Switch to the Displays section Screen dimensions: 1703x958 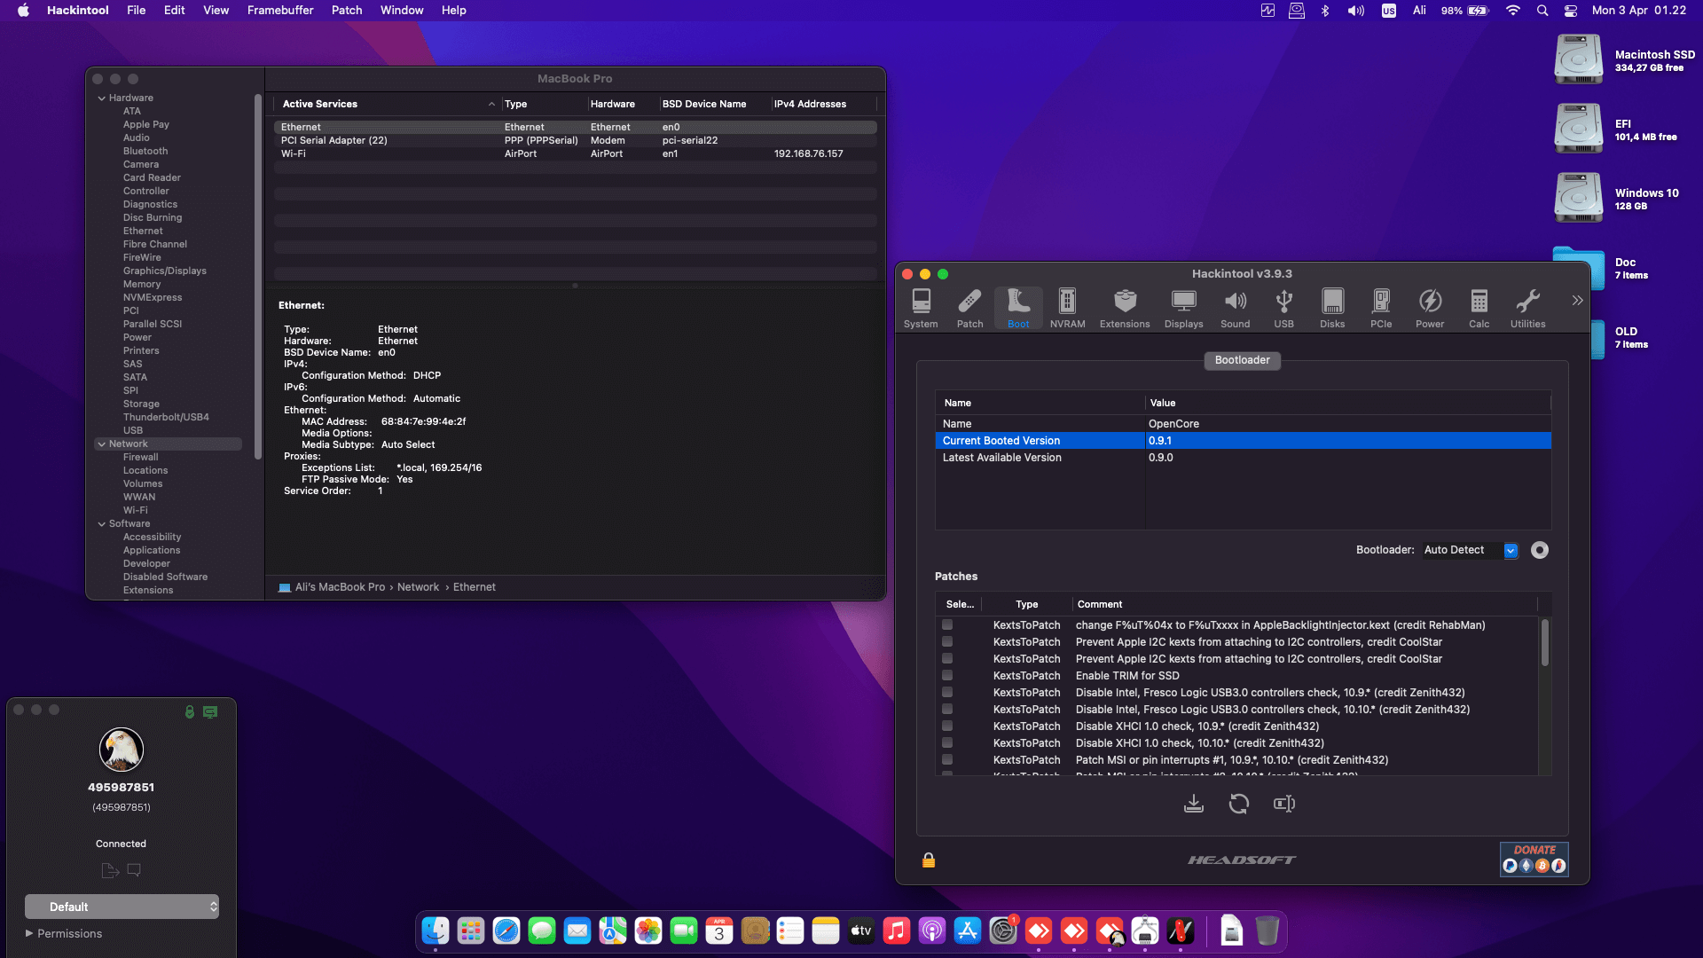(x=1183, y=307)
